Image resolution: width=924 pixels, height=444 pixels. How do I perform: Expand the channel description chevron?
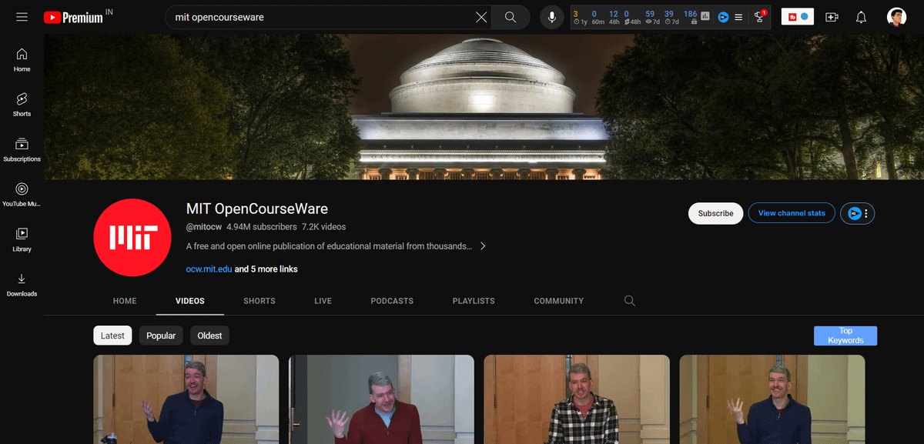(483, 246)
